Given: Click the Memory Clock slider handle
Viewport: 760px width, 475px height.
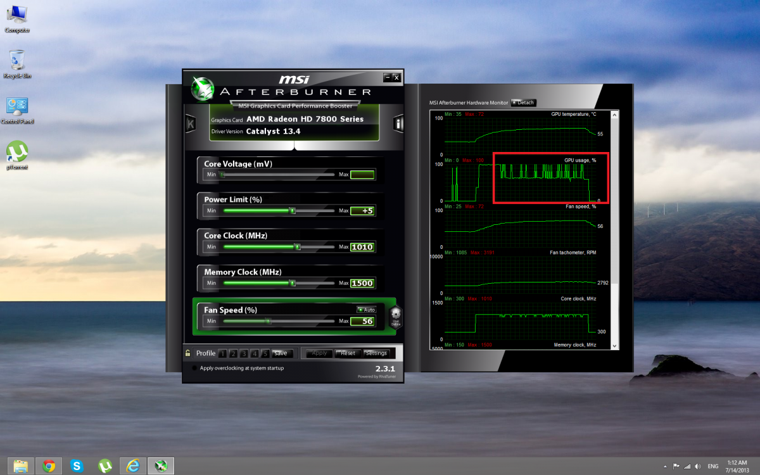Looking at the screenshot, I should coord(293,283).
